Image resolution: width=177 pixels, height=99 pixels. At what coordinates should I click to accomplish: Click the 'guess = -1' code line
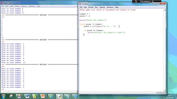pos(85,16)
